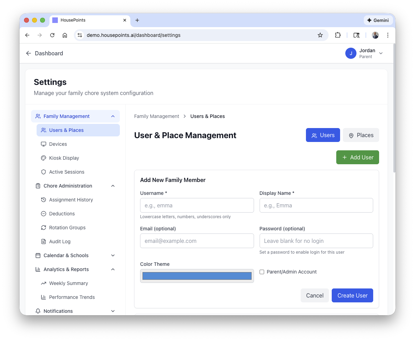Viewport: 415px width, 341px height.
Task: Open the Jordan user account dropdown
Action: click(364, 53)
